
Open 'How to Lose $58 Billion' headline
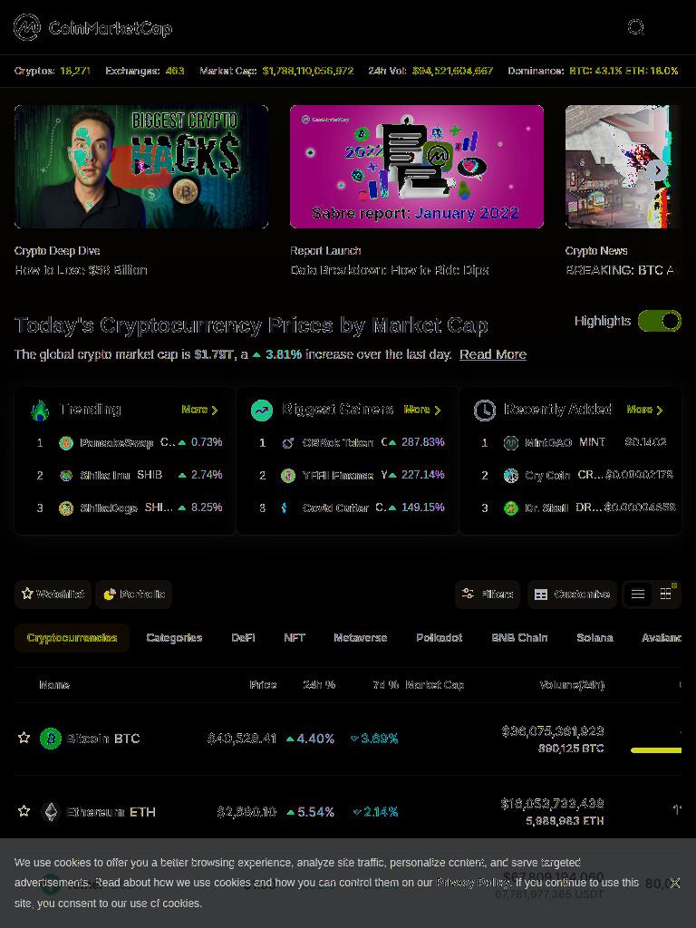pos(81,270)
